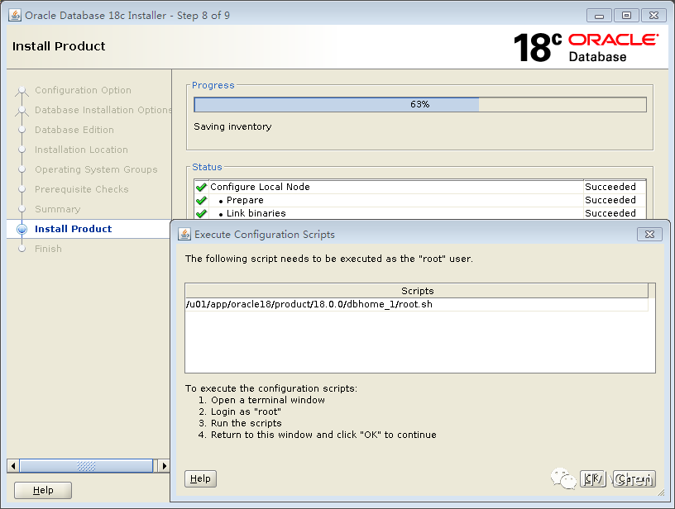Screen dimensions: 675x509
Task: Select the Prerequisite Checks step
Action: pos(81,189)
